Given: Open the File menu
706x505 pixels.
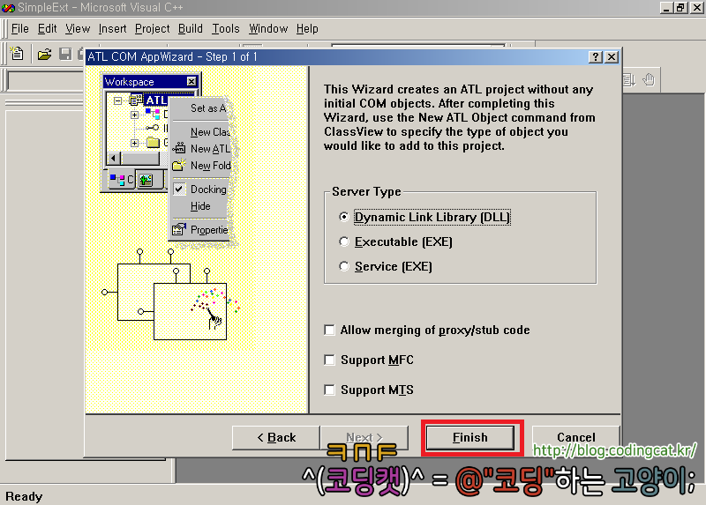Looking at the screenshot, I should pos(19,29).
